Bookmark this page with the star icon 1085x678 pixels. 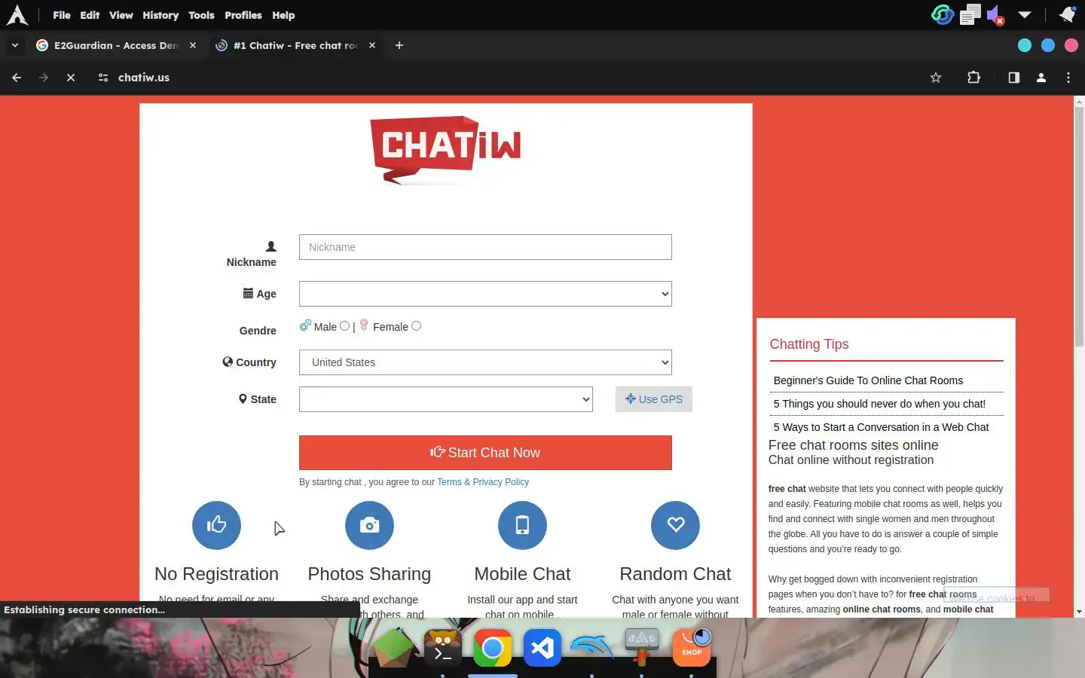click(936, 78)
